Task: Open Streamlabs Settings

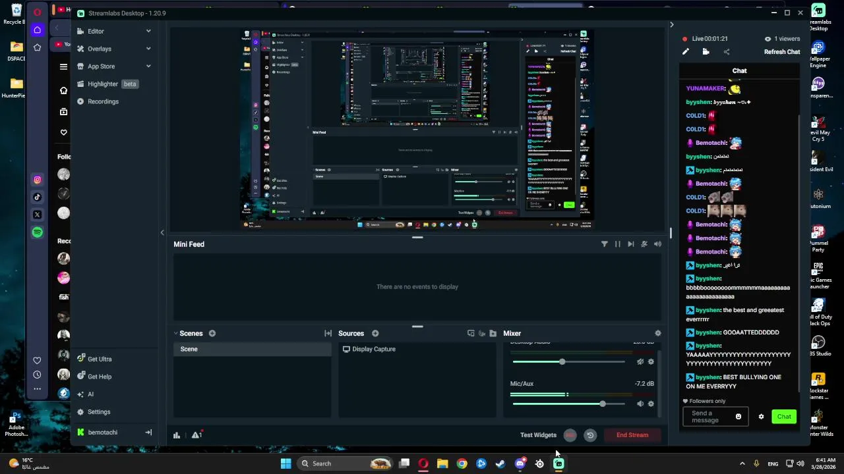Action: point(99,412)
